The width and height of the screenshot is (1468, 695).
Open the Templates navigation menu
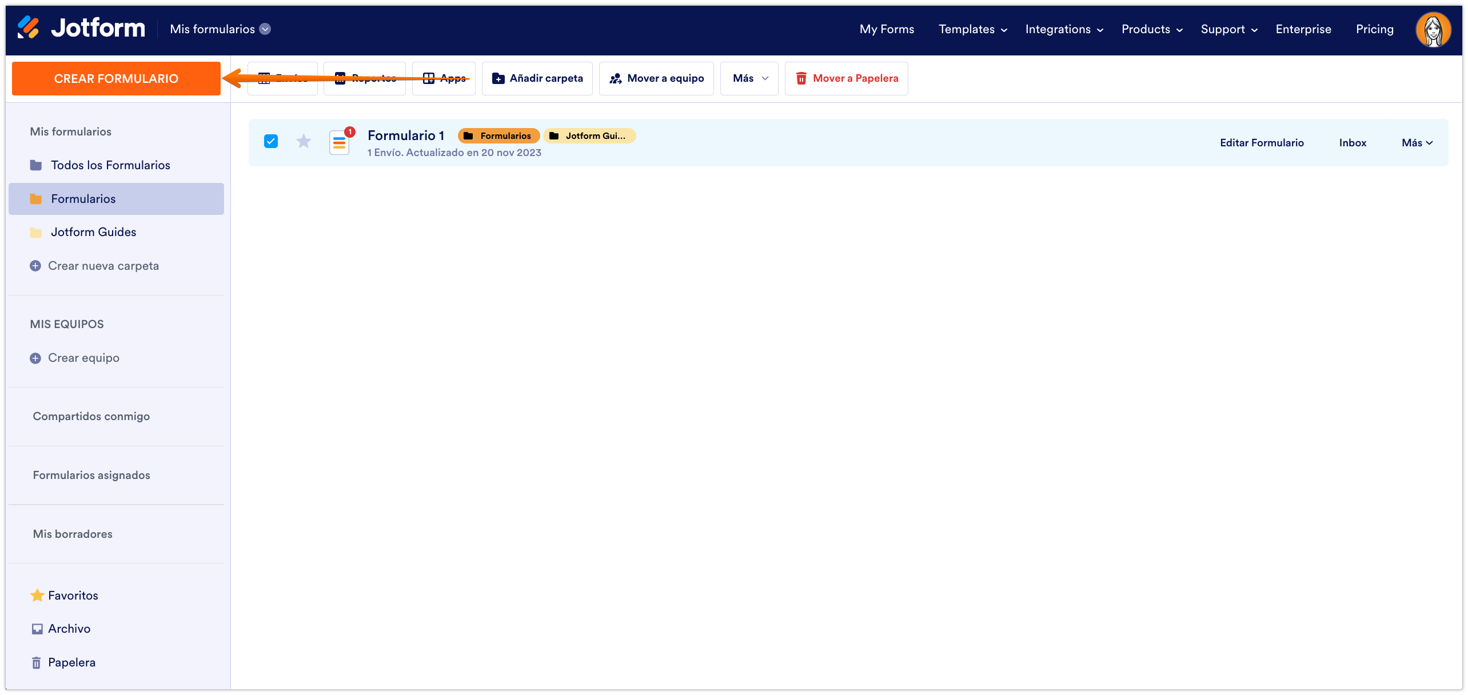[972, 29]
